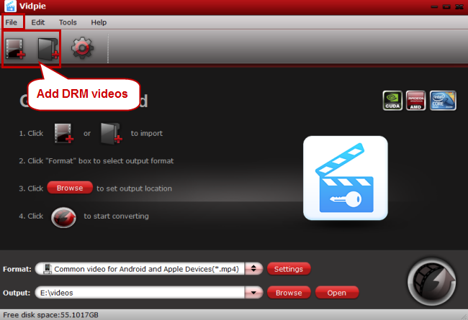The height and width of the screenshot is (320, 468).
Task: Click the 'Format:' label
Action: (17, 269)
